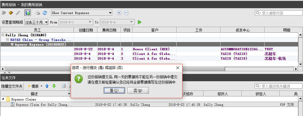Collapse the HAVAS China - Group Timesheet node
The height and width of the screenshot is (116, 303).
[8, 40]
